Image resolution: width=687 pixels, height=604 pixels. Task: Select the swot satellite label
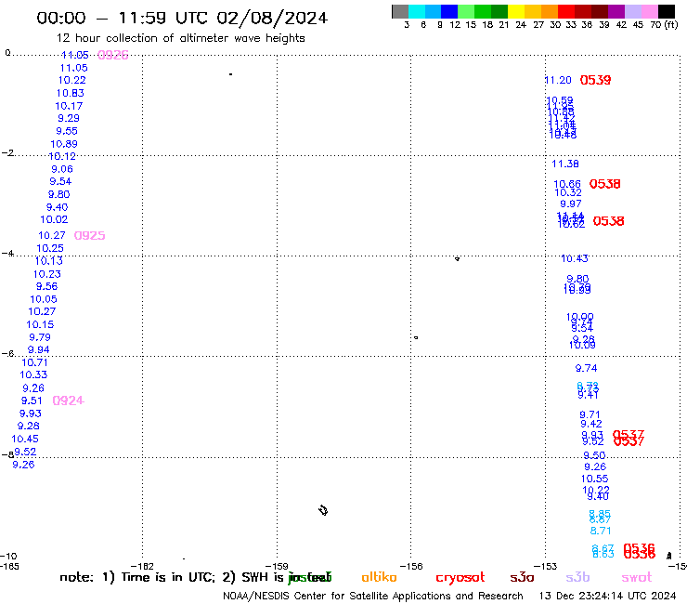pos(637,577)
